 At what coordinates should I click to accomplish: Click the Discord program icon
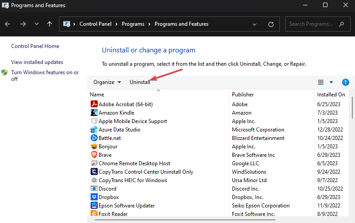[x=94, y=189]
